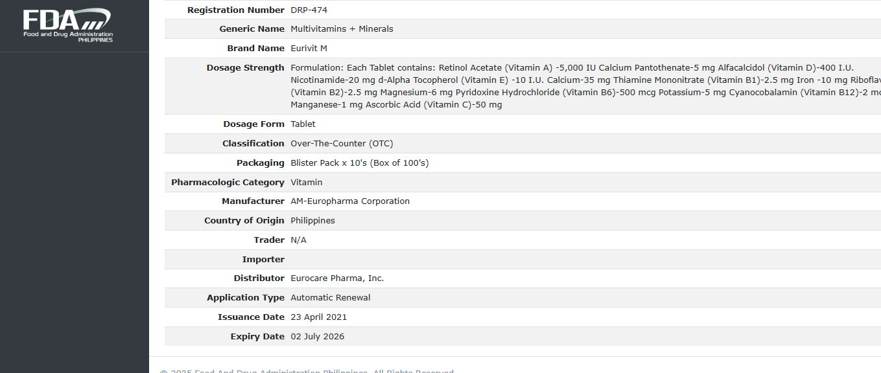Click the distributor Eurocare Pharma, Inc.
The image size is (881, 373).
point(337,278)
